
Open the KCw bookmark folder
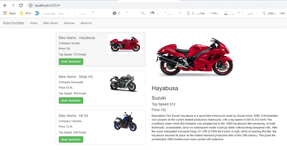tap(26, 13)
